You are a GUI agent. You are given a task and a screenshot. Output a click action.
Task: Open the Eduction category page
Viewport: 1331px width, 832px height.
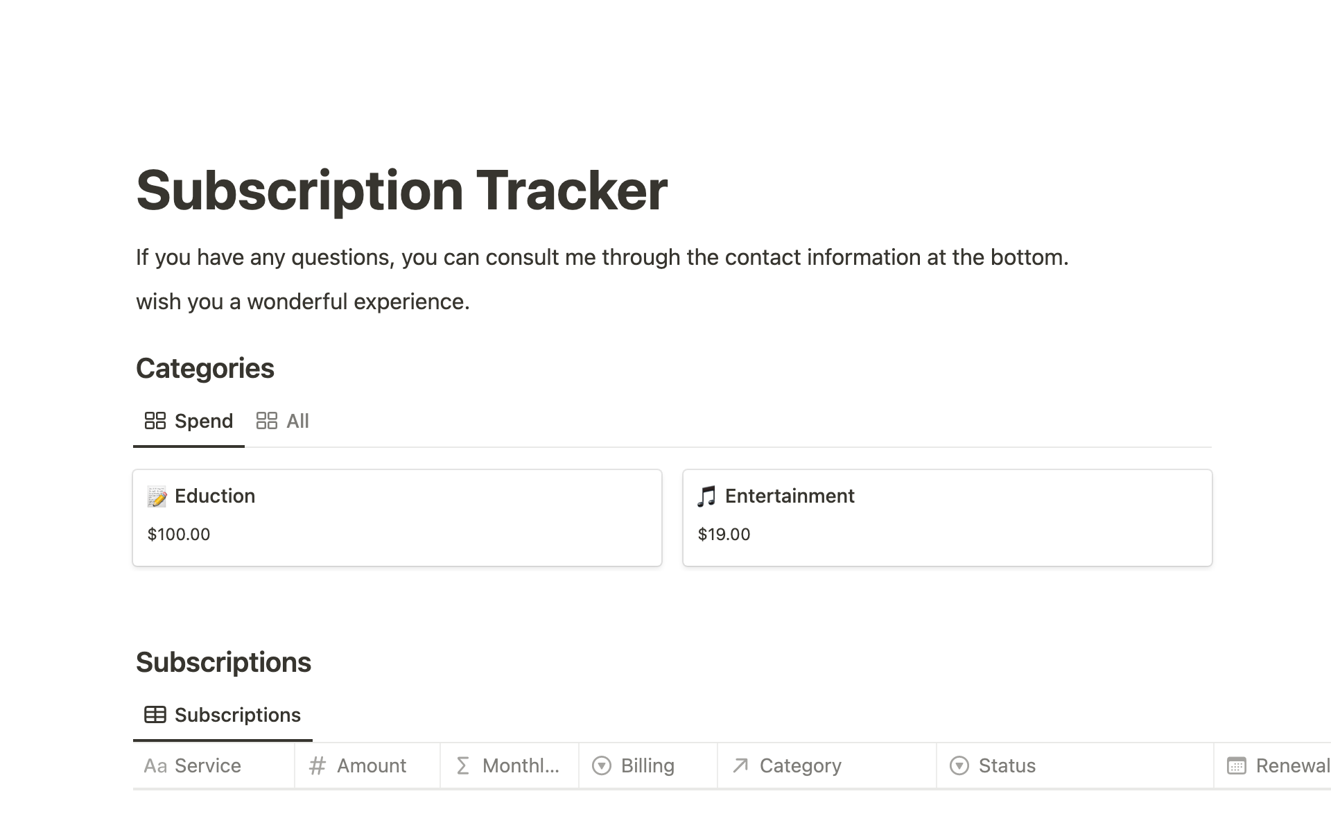tap(215, 496)
